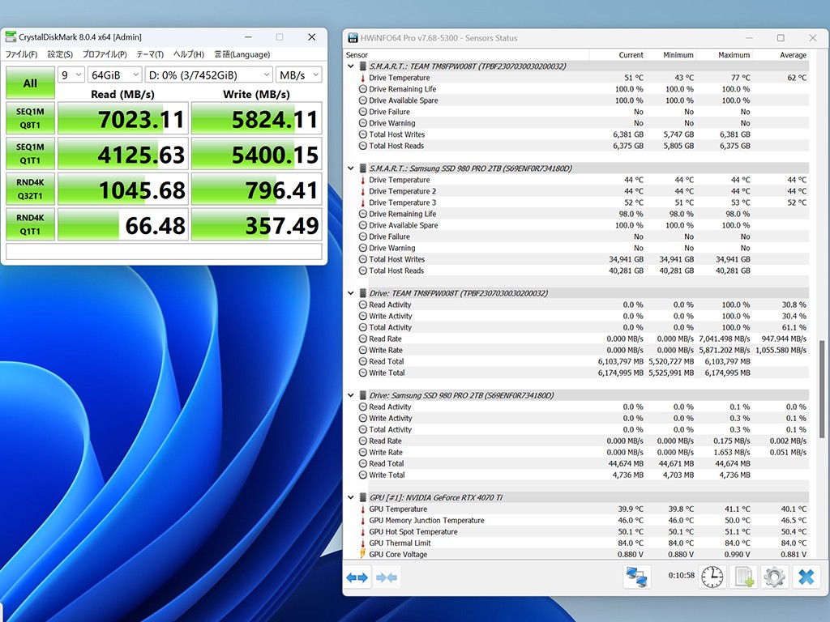Open the 言語(Language) menu
Viewport: 830px width, 622px height.
[242, 54]
